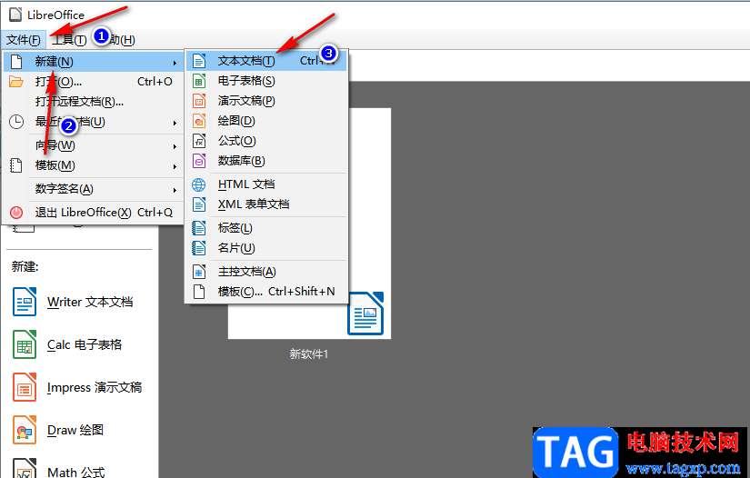Choose 主控文档(A) in the submenu
The height and width of the screenshot is (478, 750).
(266, 272)
